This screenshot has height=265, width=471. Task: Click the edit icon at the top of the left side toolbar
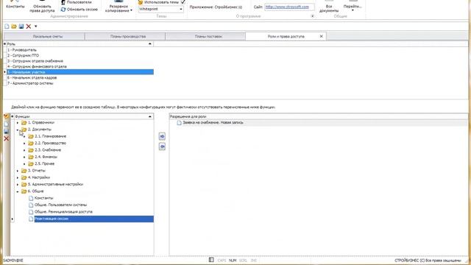pos(7,116)
